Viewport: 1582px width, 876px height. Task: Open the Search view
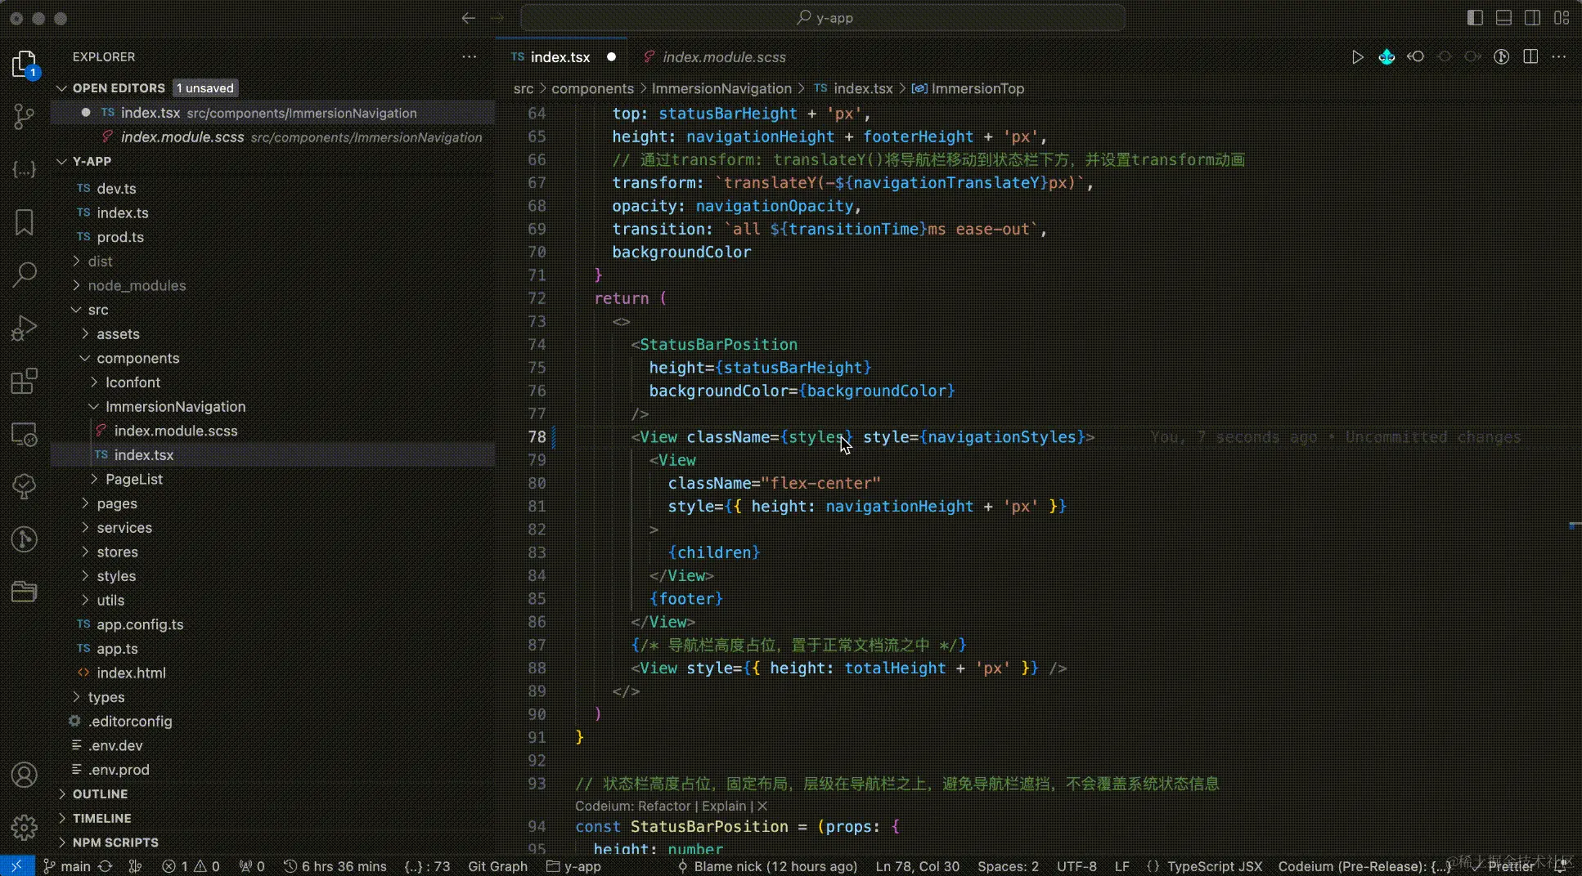point(25,275)
